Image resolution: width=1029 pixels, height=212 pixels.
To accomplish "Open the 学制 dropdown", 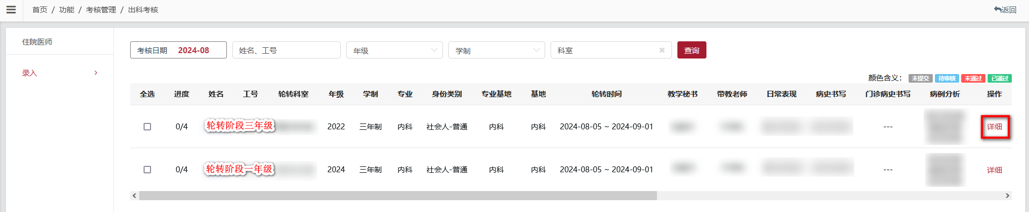I will tap(497, 50).
